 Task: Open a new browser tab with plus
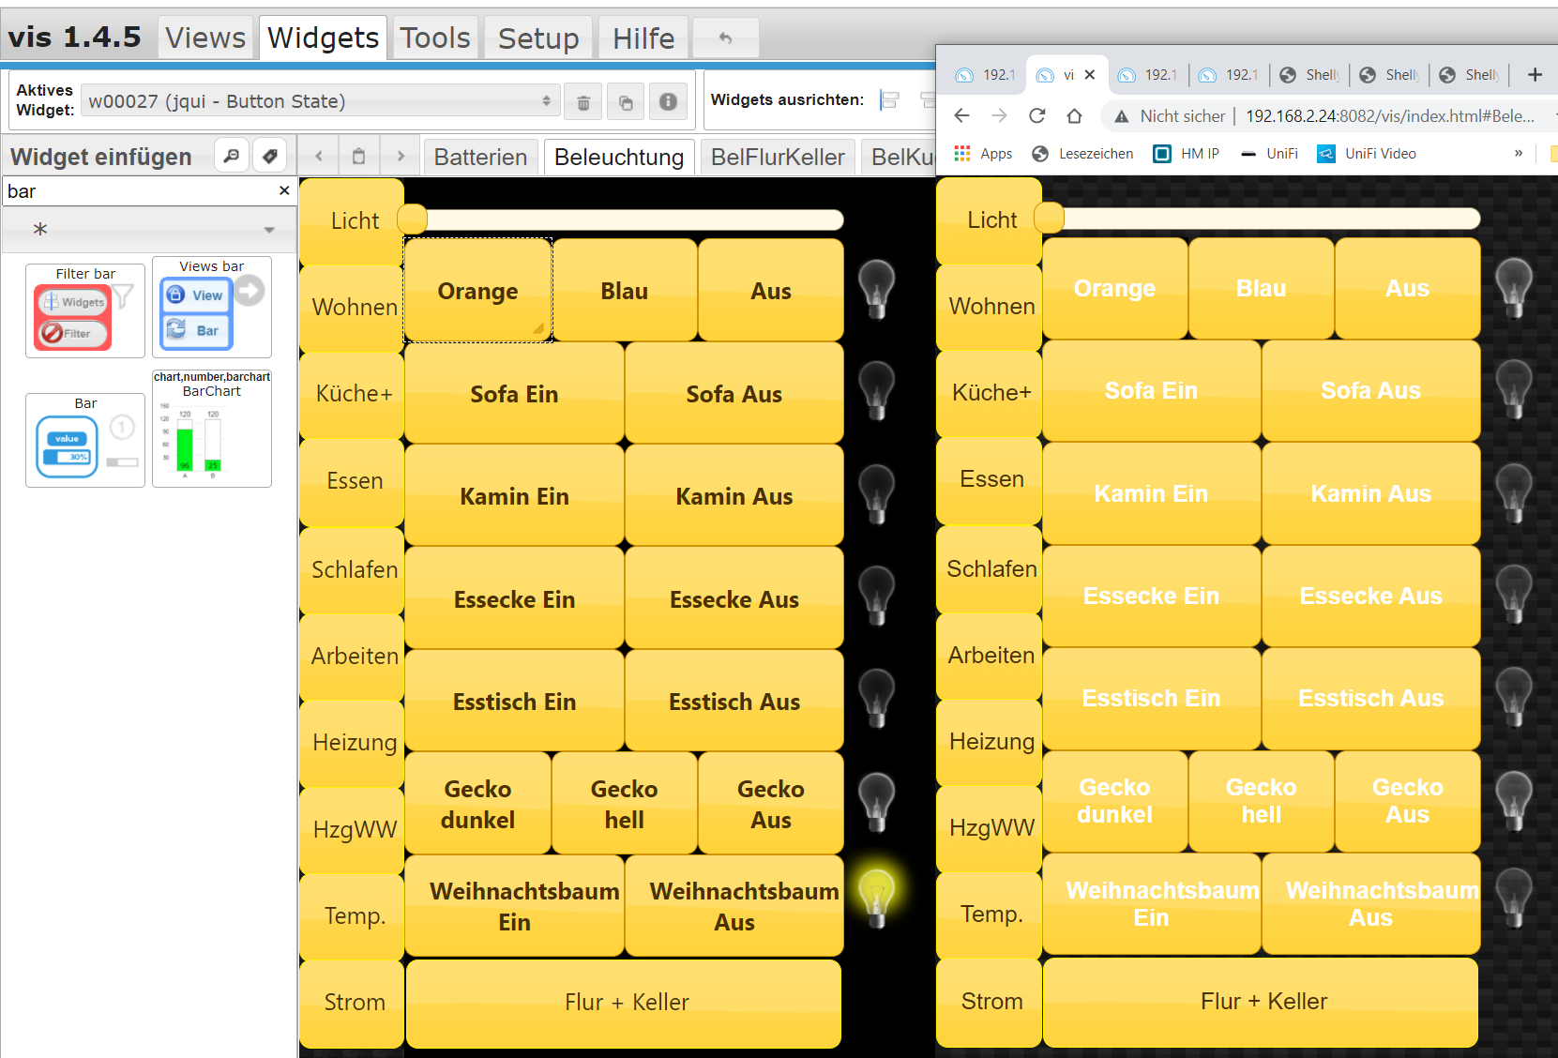[1535, 75]
